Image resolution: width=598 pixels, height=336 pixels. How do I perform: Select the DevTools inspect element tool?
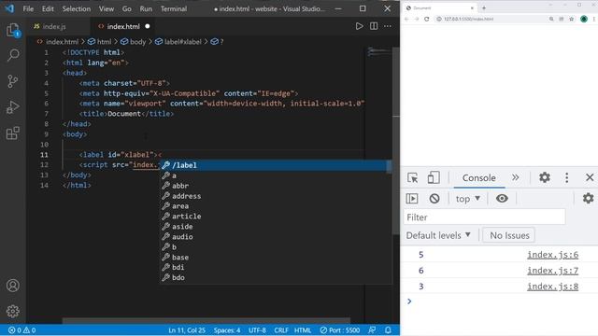pyautogui.click(x=413, y=178)
